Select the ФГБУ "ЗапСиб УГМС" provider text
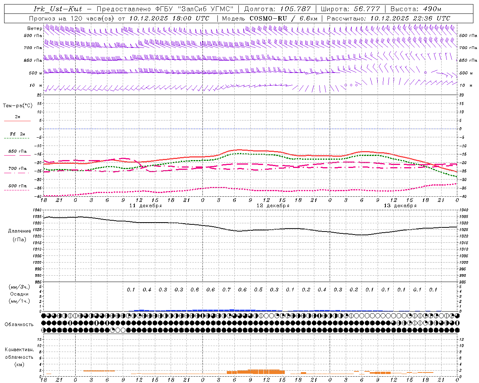The image size is (479, 383). click(194, 9)
